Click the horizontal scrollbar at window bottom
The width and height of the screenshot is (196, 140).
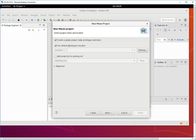point(80,138)
